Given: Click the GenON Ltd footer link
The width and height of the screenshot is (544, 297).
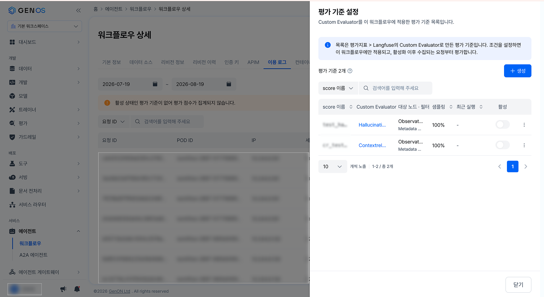Looking at the screenshot, I should pos(119,291).
